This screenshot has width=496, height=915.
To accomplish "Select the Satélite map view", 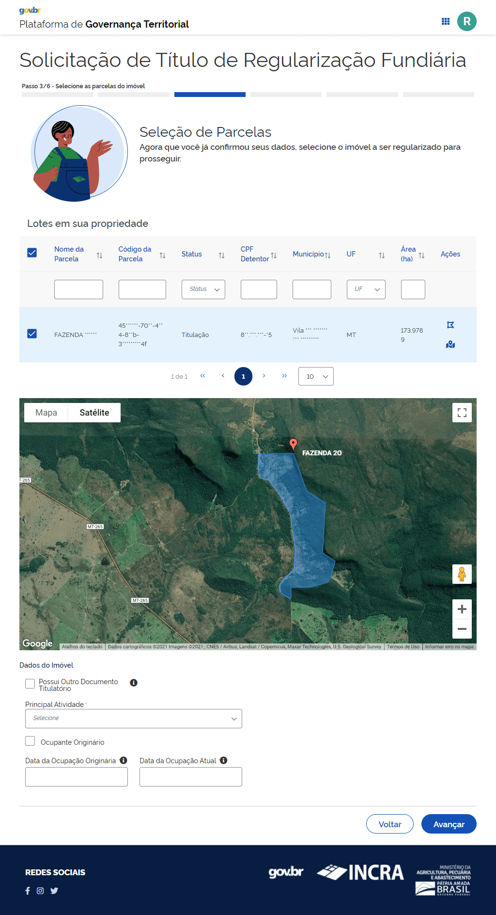I will click(x=94, y=413).
